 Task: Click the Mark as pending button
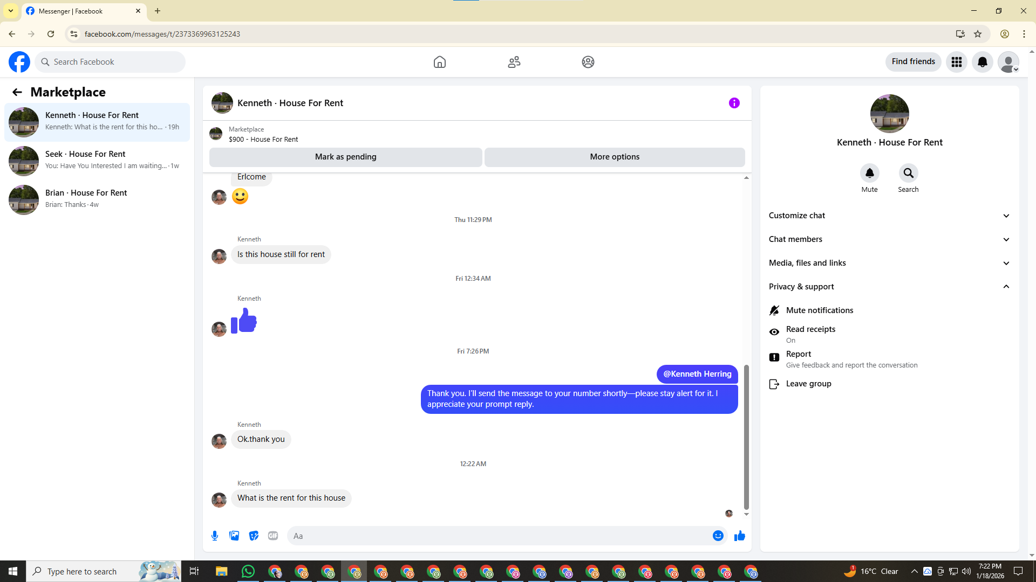click(x=345, y=157)
